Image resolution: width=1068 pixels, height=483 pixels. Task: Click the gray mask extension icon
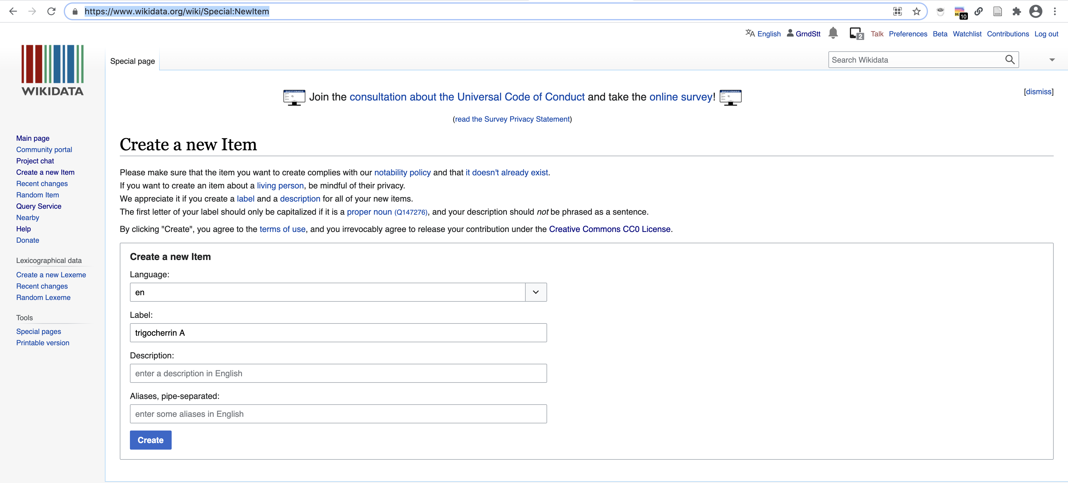point(940,12)
